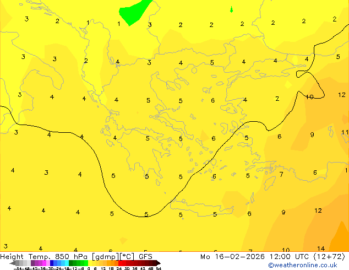The image size is (349, 270).
Task: Click the small green spot near top right
Action: [232, 9]
